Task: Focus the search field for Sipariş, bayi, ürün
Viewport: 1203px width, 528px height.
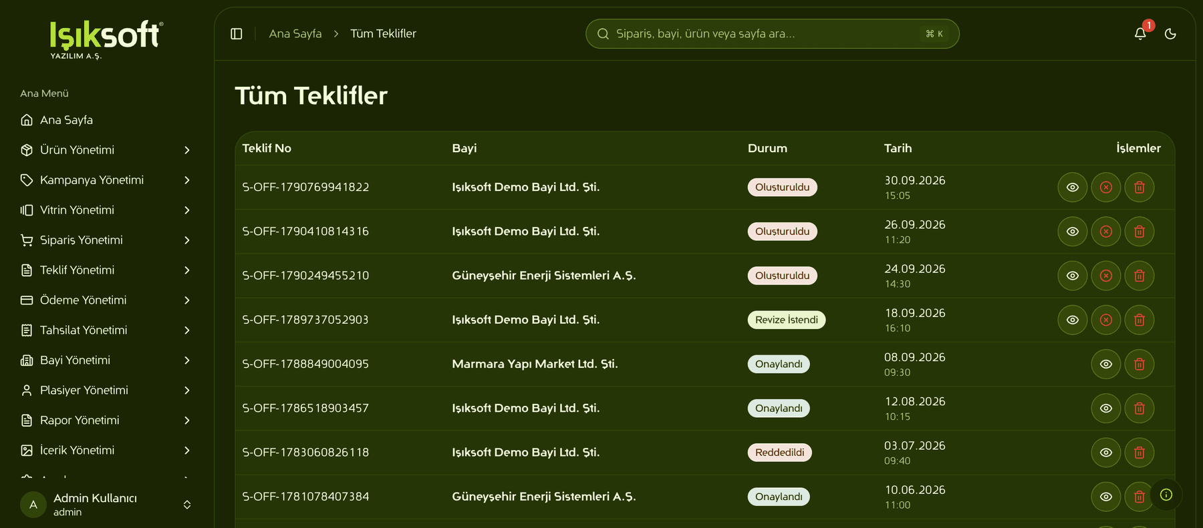Action: [x=772, y=33]
